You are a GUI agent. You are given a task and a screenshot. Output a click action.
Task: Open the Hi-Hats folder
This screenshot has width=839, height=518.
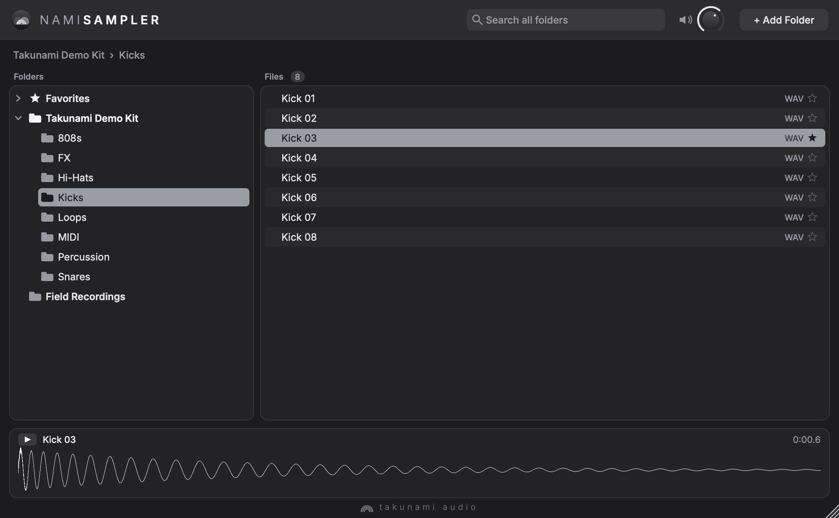144,177
